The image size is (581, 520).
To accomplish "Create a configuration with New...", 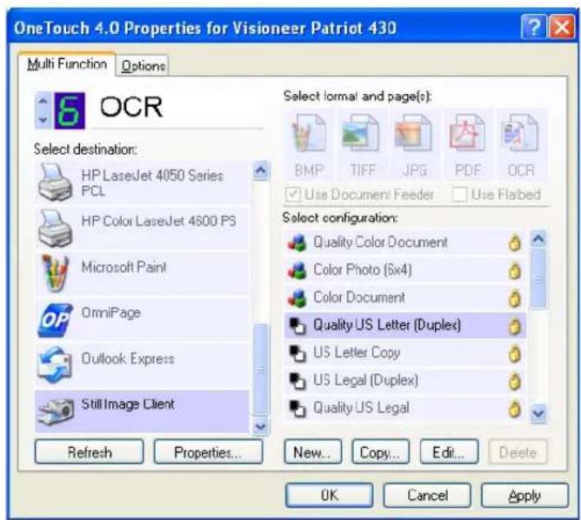I will tap(313, 452).
